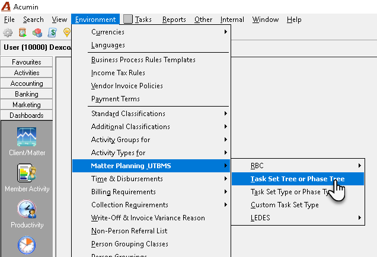Click the Banking sidebar button
Viewport: 377px width, 257px height.
point(27,94)
